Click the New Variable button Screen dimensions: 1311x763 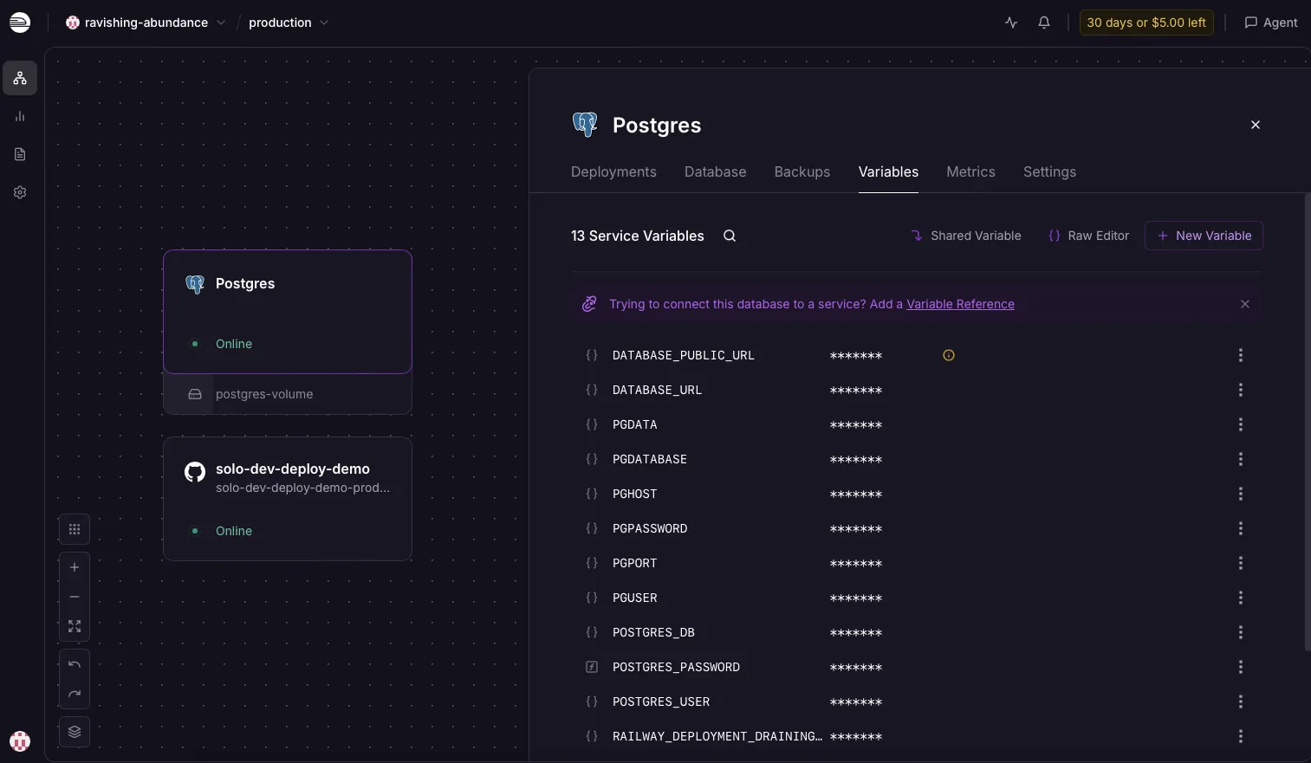point(1204,236)
